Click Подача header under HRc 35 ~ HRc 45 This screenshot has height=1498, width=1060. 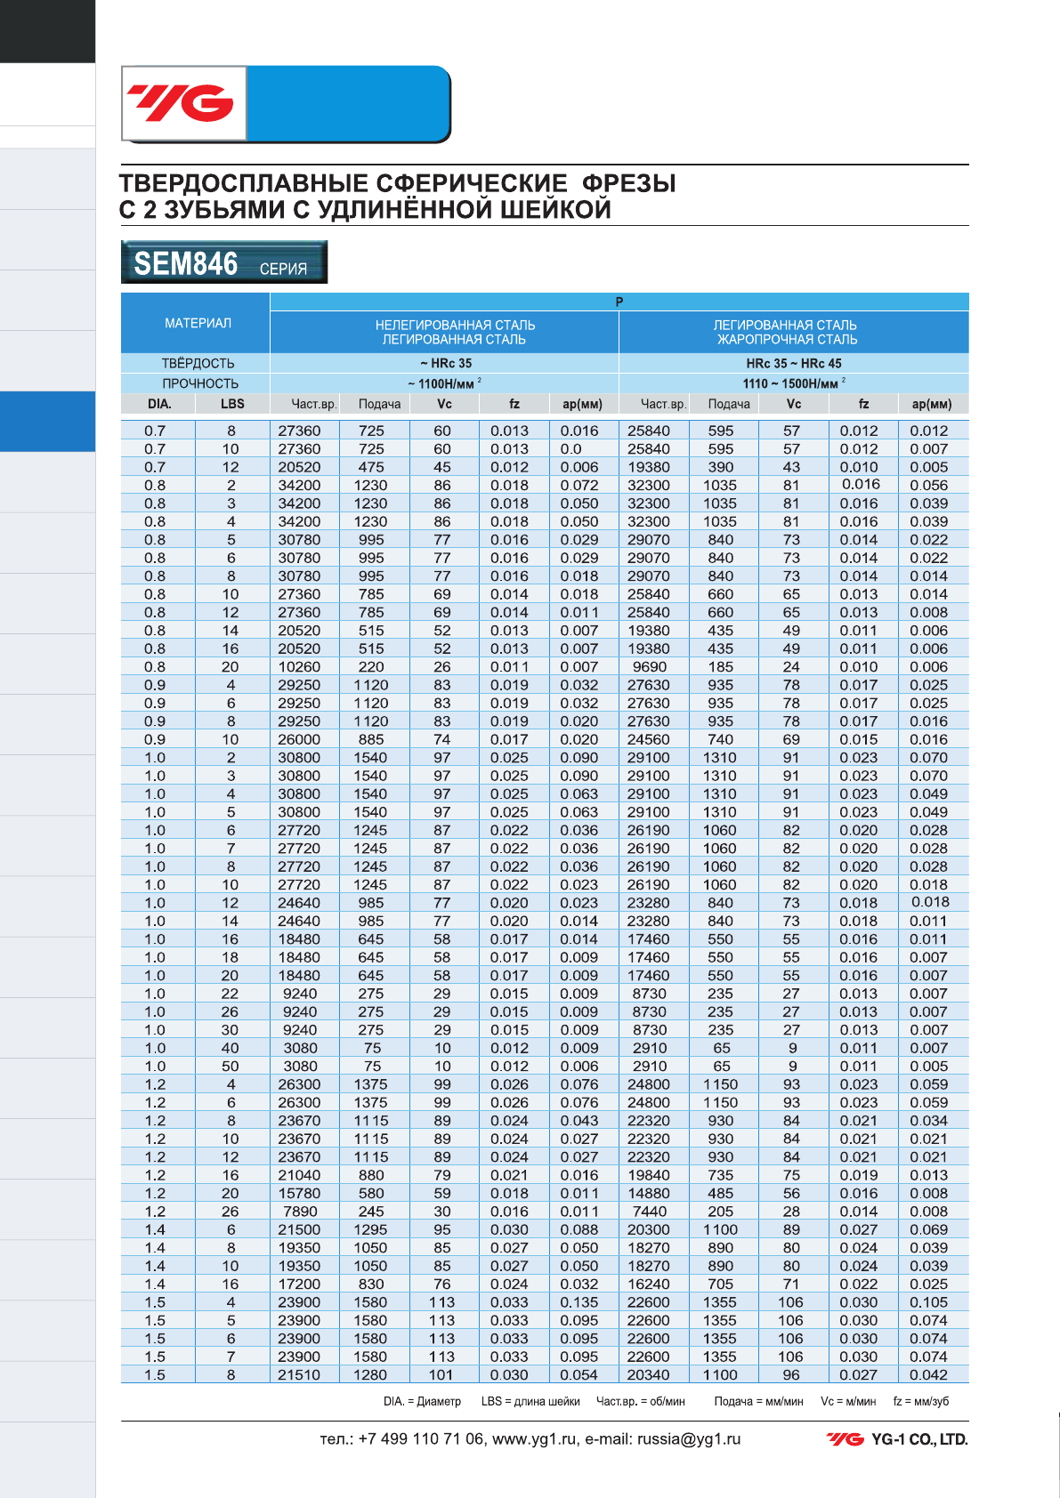tap(729, 404)
